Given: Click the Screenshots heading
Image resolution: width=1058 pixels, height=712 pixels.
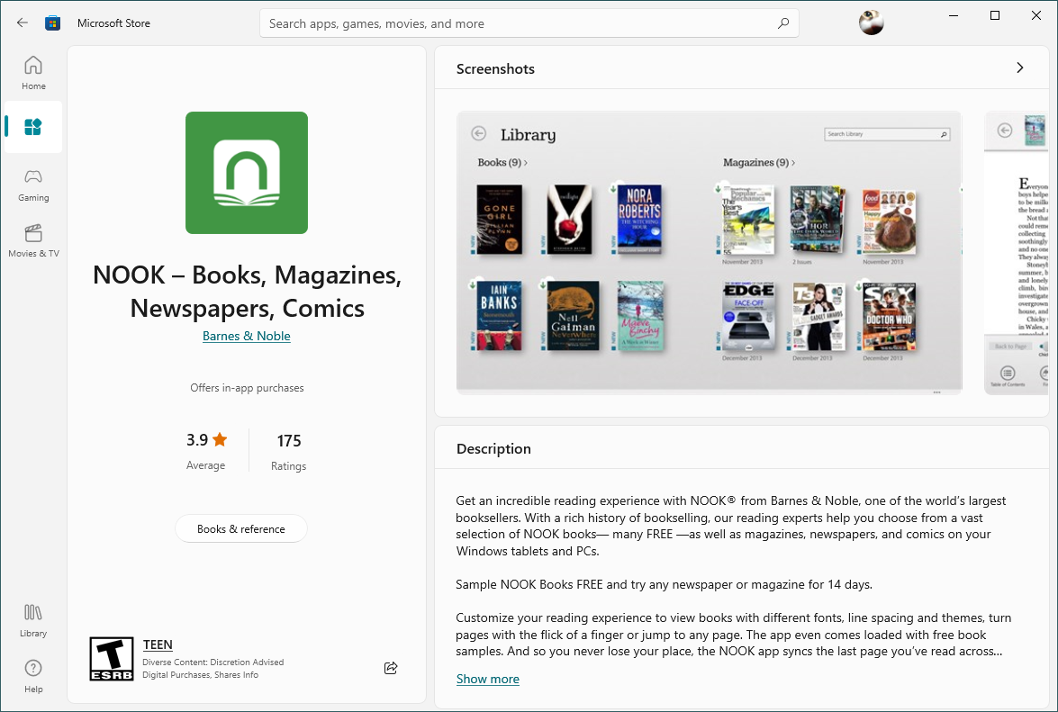Looking at the screenshot, I should coord(495,68).
